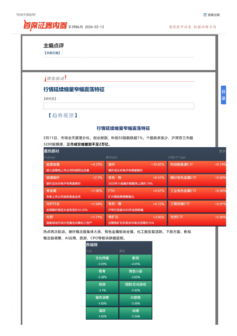237x336 pixels.
Task: Click the 科创新能源ETF tile
Action: [x=198, y=167]
